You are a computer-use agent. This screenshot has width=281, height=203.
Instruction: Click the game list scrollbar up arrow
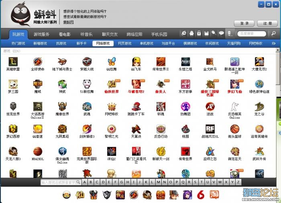[278, 50]
